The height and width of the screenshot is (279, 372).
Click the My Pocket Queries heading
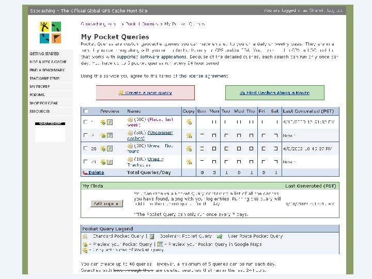tap(115, 37)
